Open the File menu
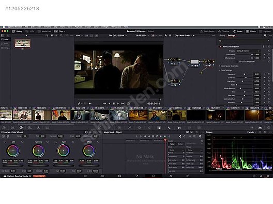 26,27
